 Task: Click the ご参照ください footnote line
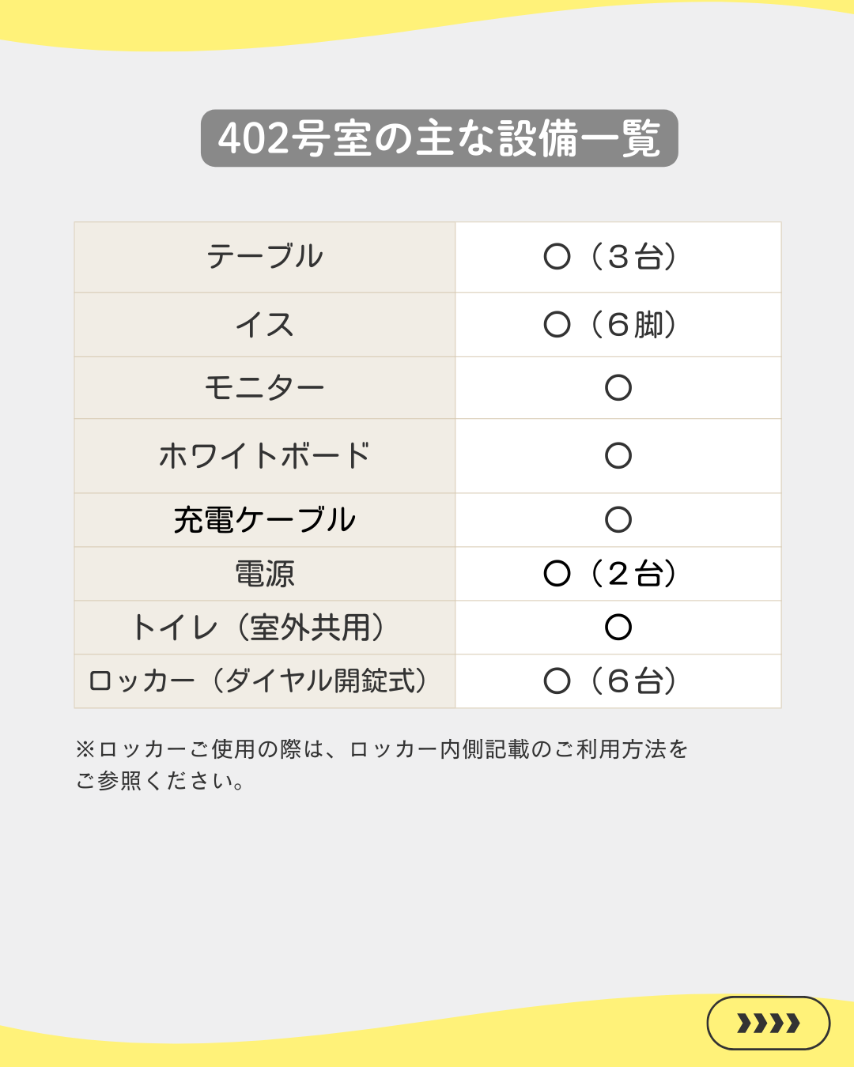tap(161, 782)
